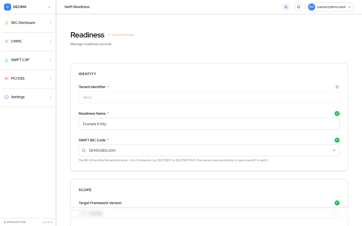This screenshot has height=226, width=362.
Task: Focus the SWIFT BIC Code combo box text
Action: [x=209, y=150]
